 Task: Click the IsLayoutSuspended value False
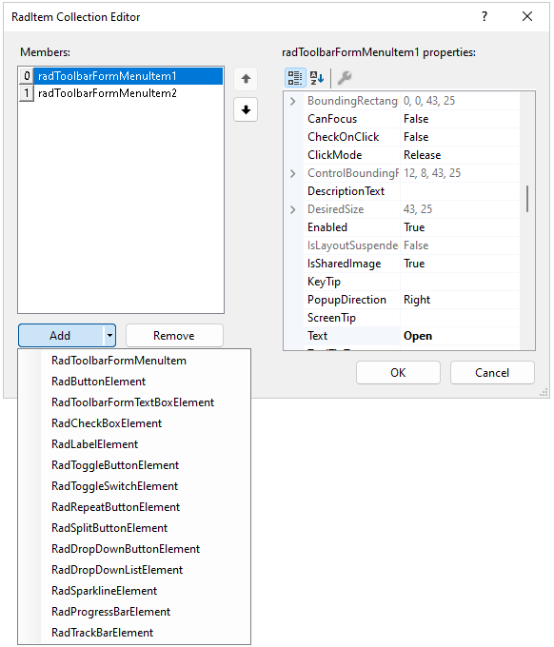[460, 245]
